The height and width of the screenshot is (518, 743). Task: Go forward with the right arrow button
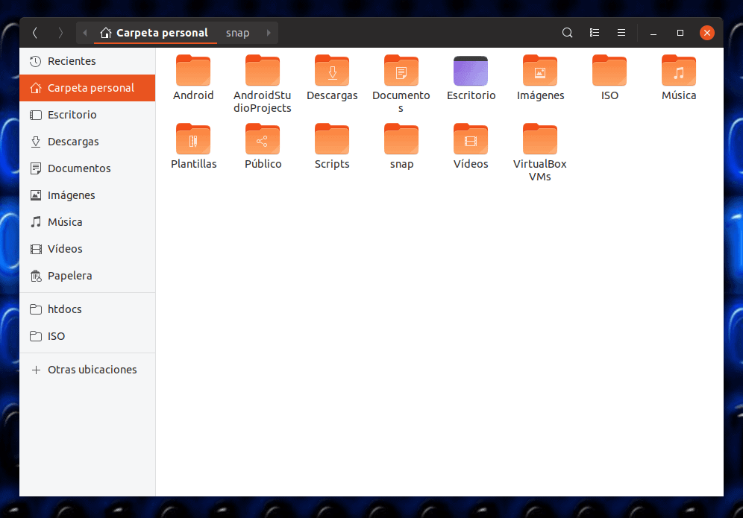tap(60, 33)
